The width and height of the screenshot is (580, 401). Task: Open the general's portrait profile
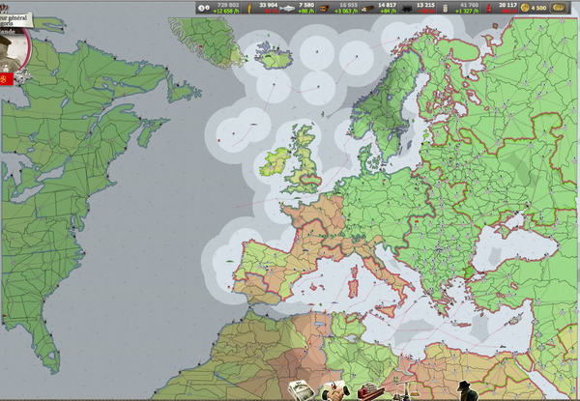13,50
